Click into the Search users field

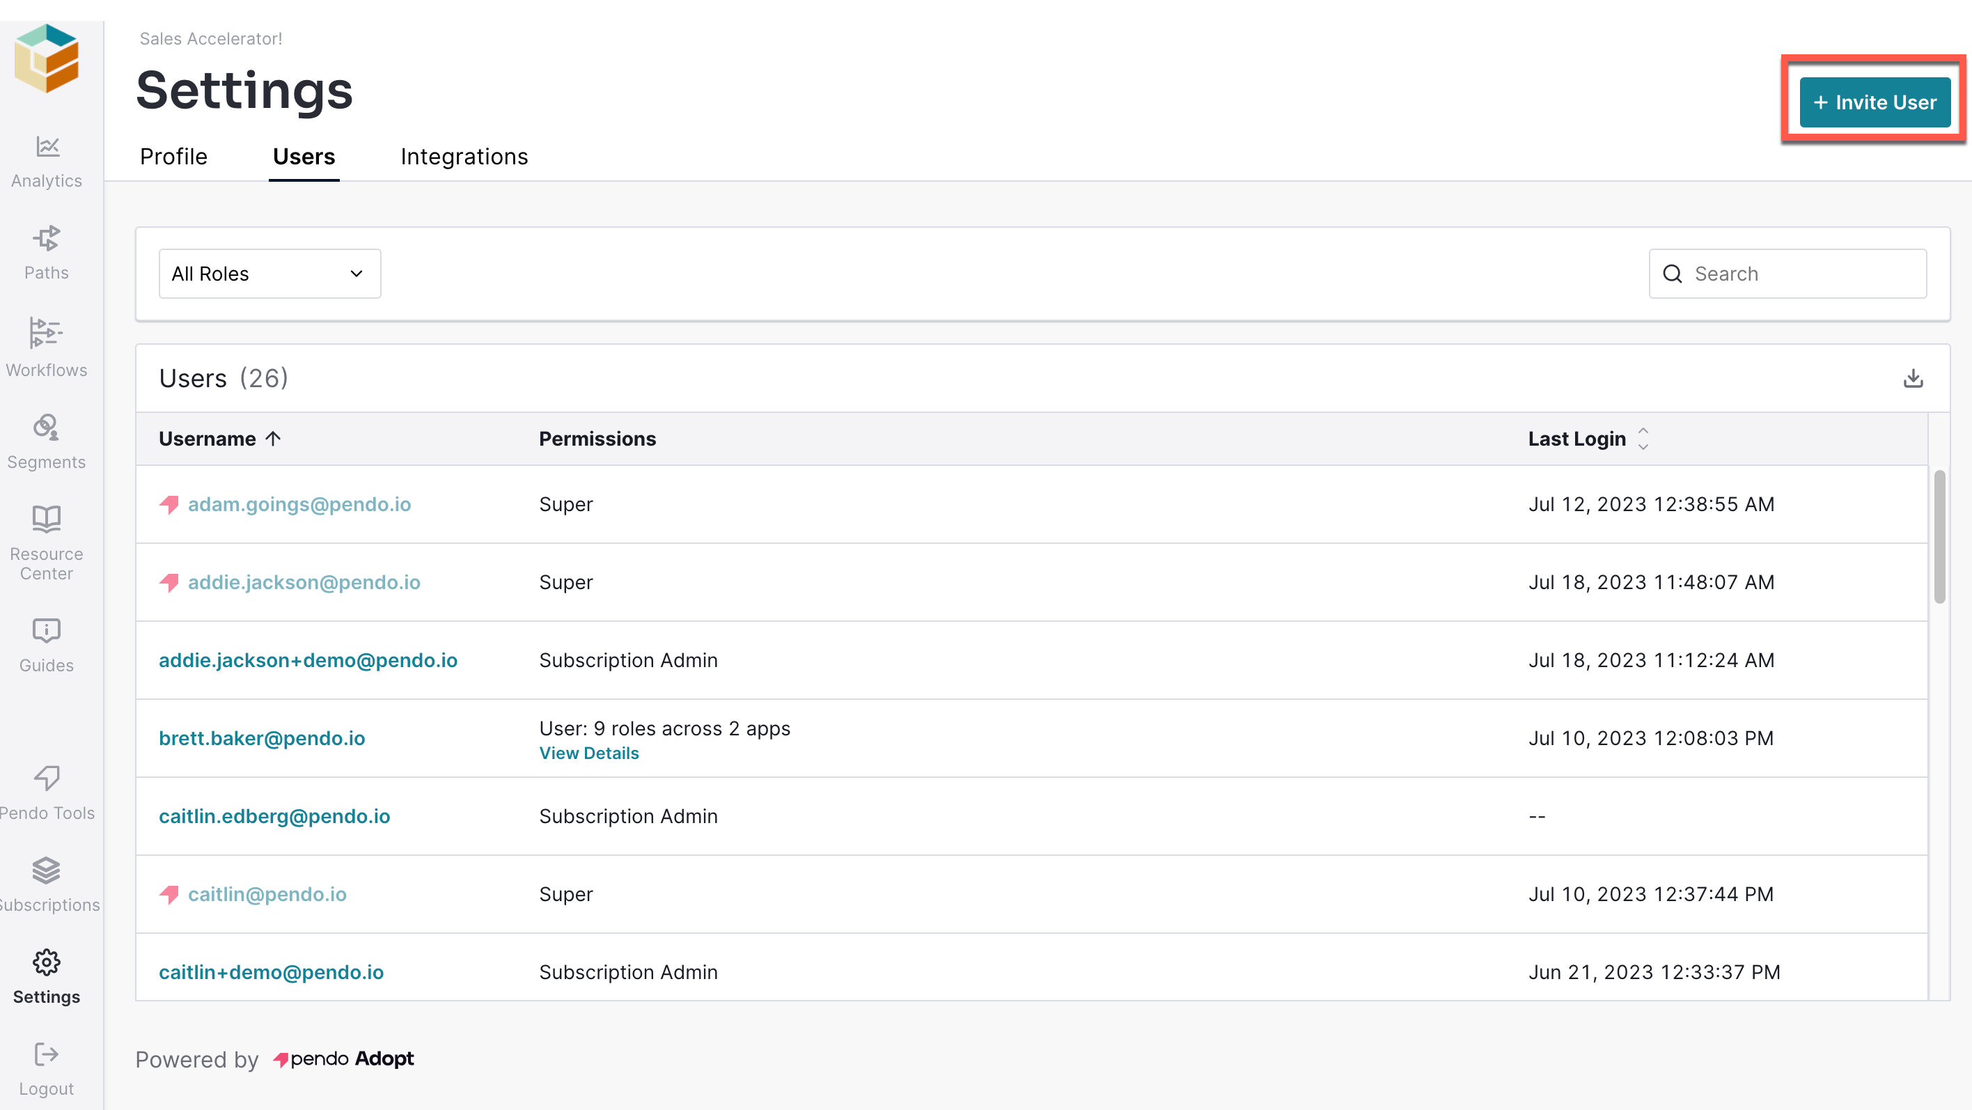click(x=1787, y=273)
